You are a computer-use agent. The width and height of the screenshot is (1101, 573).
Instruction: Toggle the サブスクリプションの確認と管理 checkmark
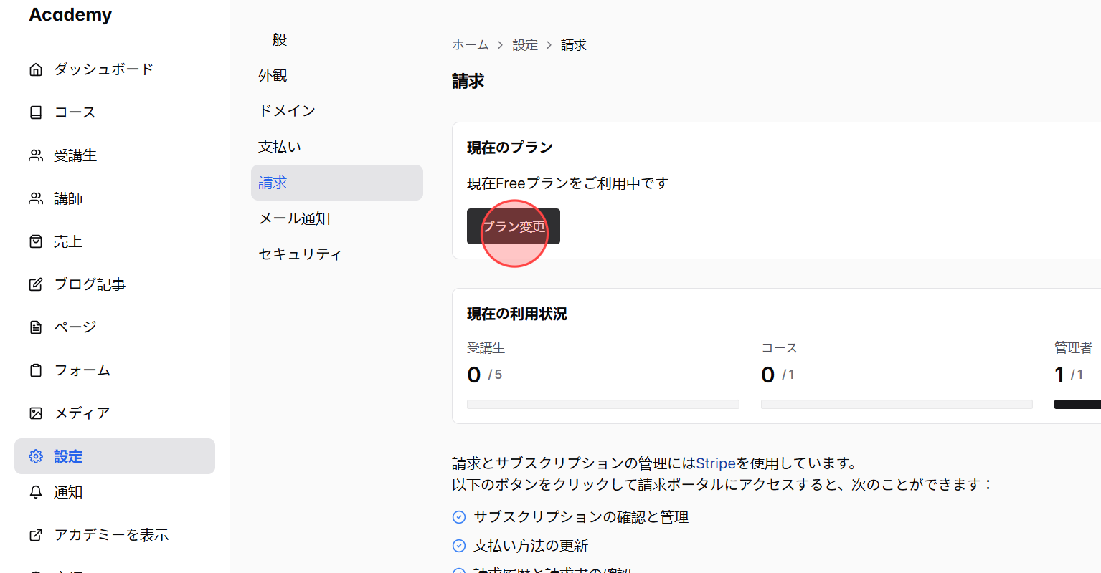click(459, 516)
